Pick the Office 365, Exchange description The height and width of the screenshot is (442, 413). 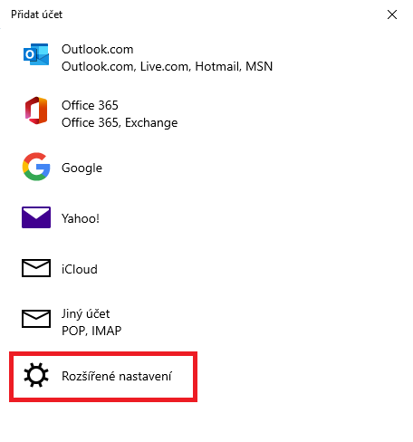120,122
